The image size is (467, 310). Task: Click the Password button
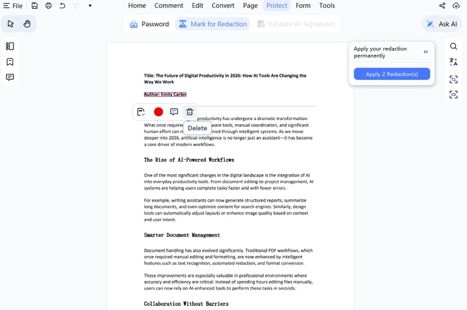149,24
